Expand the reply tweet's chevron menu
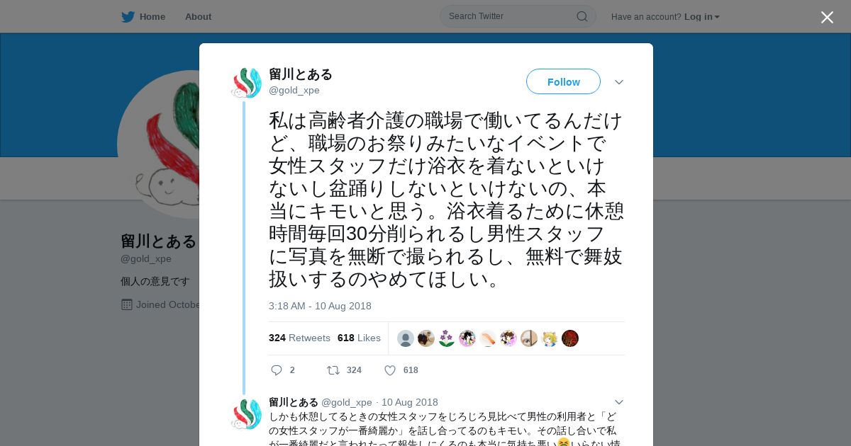851x446 pixels. pos(619,402)
